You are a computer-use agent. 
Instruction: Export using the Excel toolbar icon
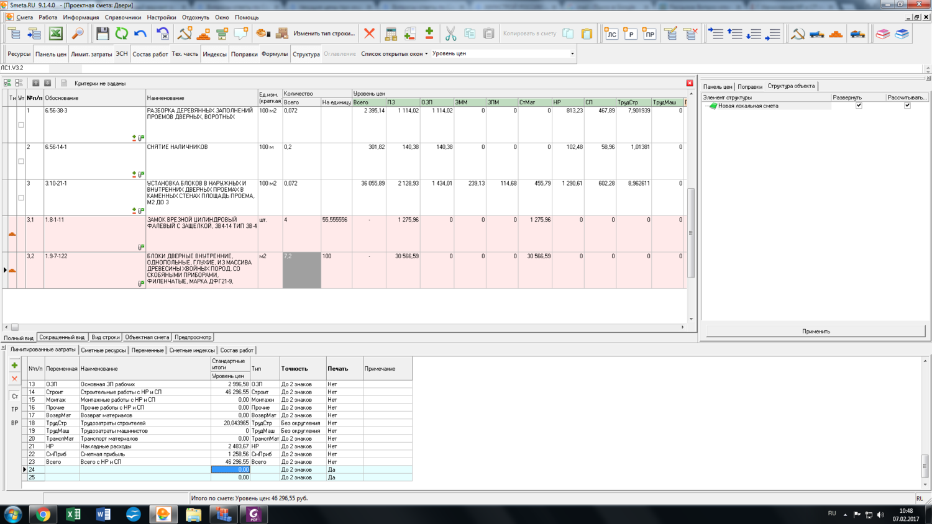click(x=56, y=34)
